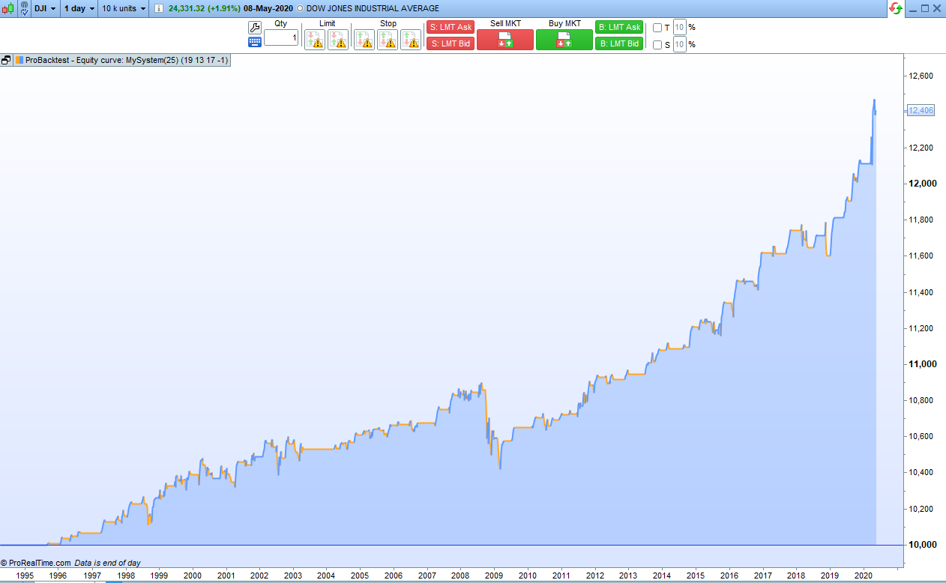This screenshot has width=946, height=583.
Task: Click the 12,600 price axis label
Action: coord(921,76)
